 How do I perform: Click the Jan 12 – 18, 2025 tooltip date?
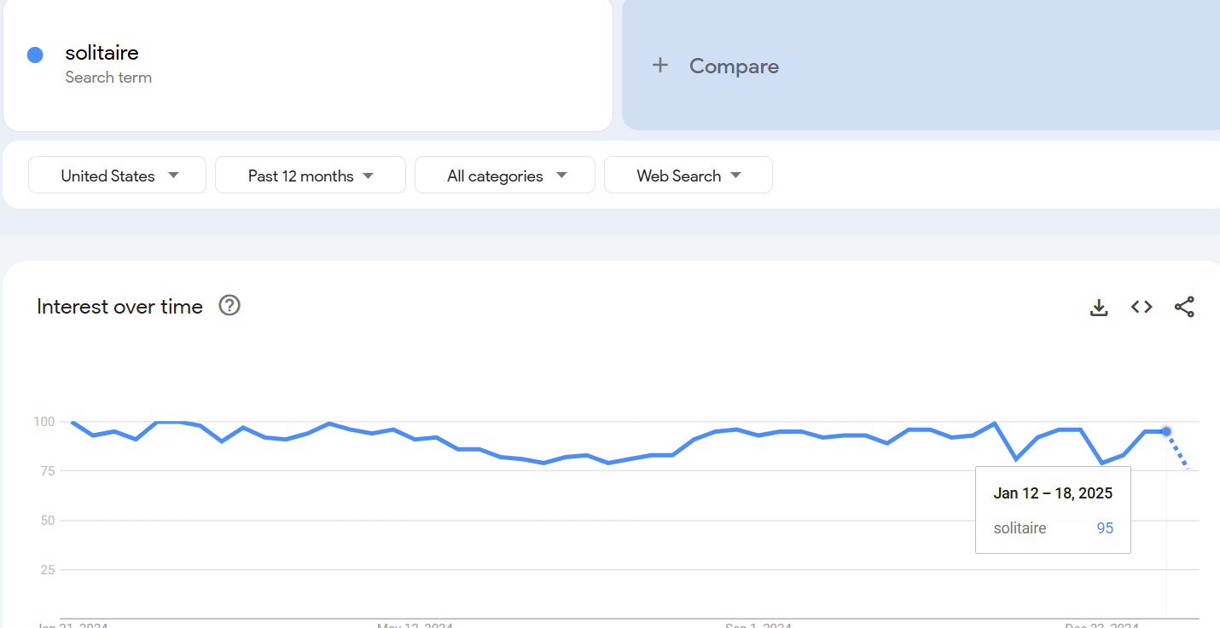(1052, 493)
